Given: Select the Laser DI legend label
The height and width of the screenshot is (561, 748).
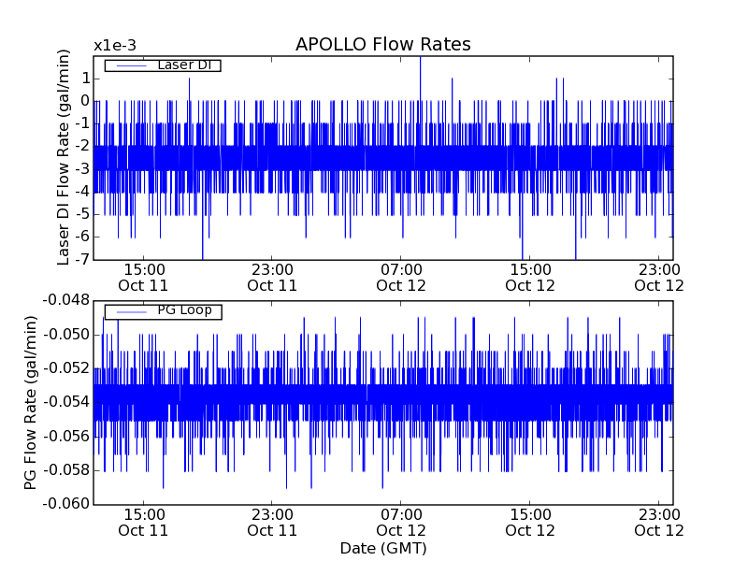Looking at the screenshot, I should pos(183,65).
